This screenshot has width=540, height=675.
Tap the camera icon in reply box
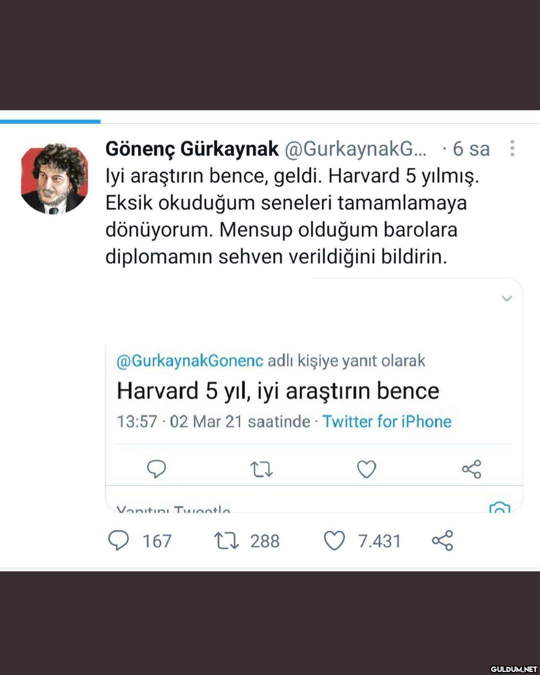[x=499, y=508]
